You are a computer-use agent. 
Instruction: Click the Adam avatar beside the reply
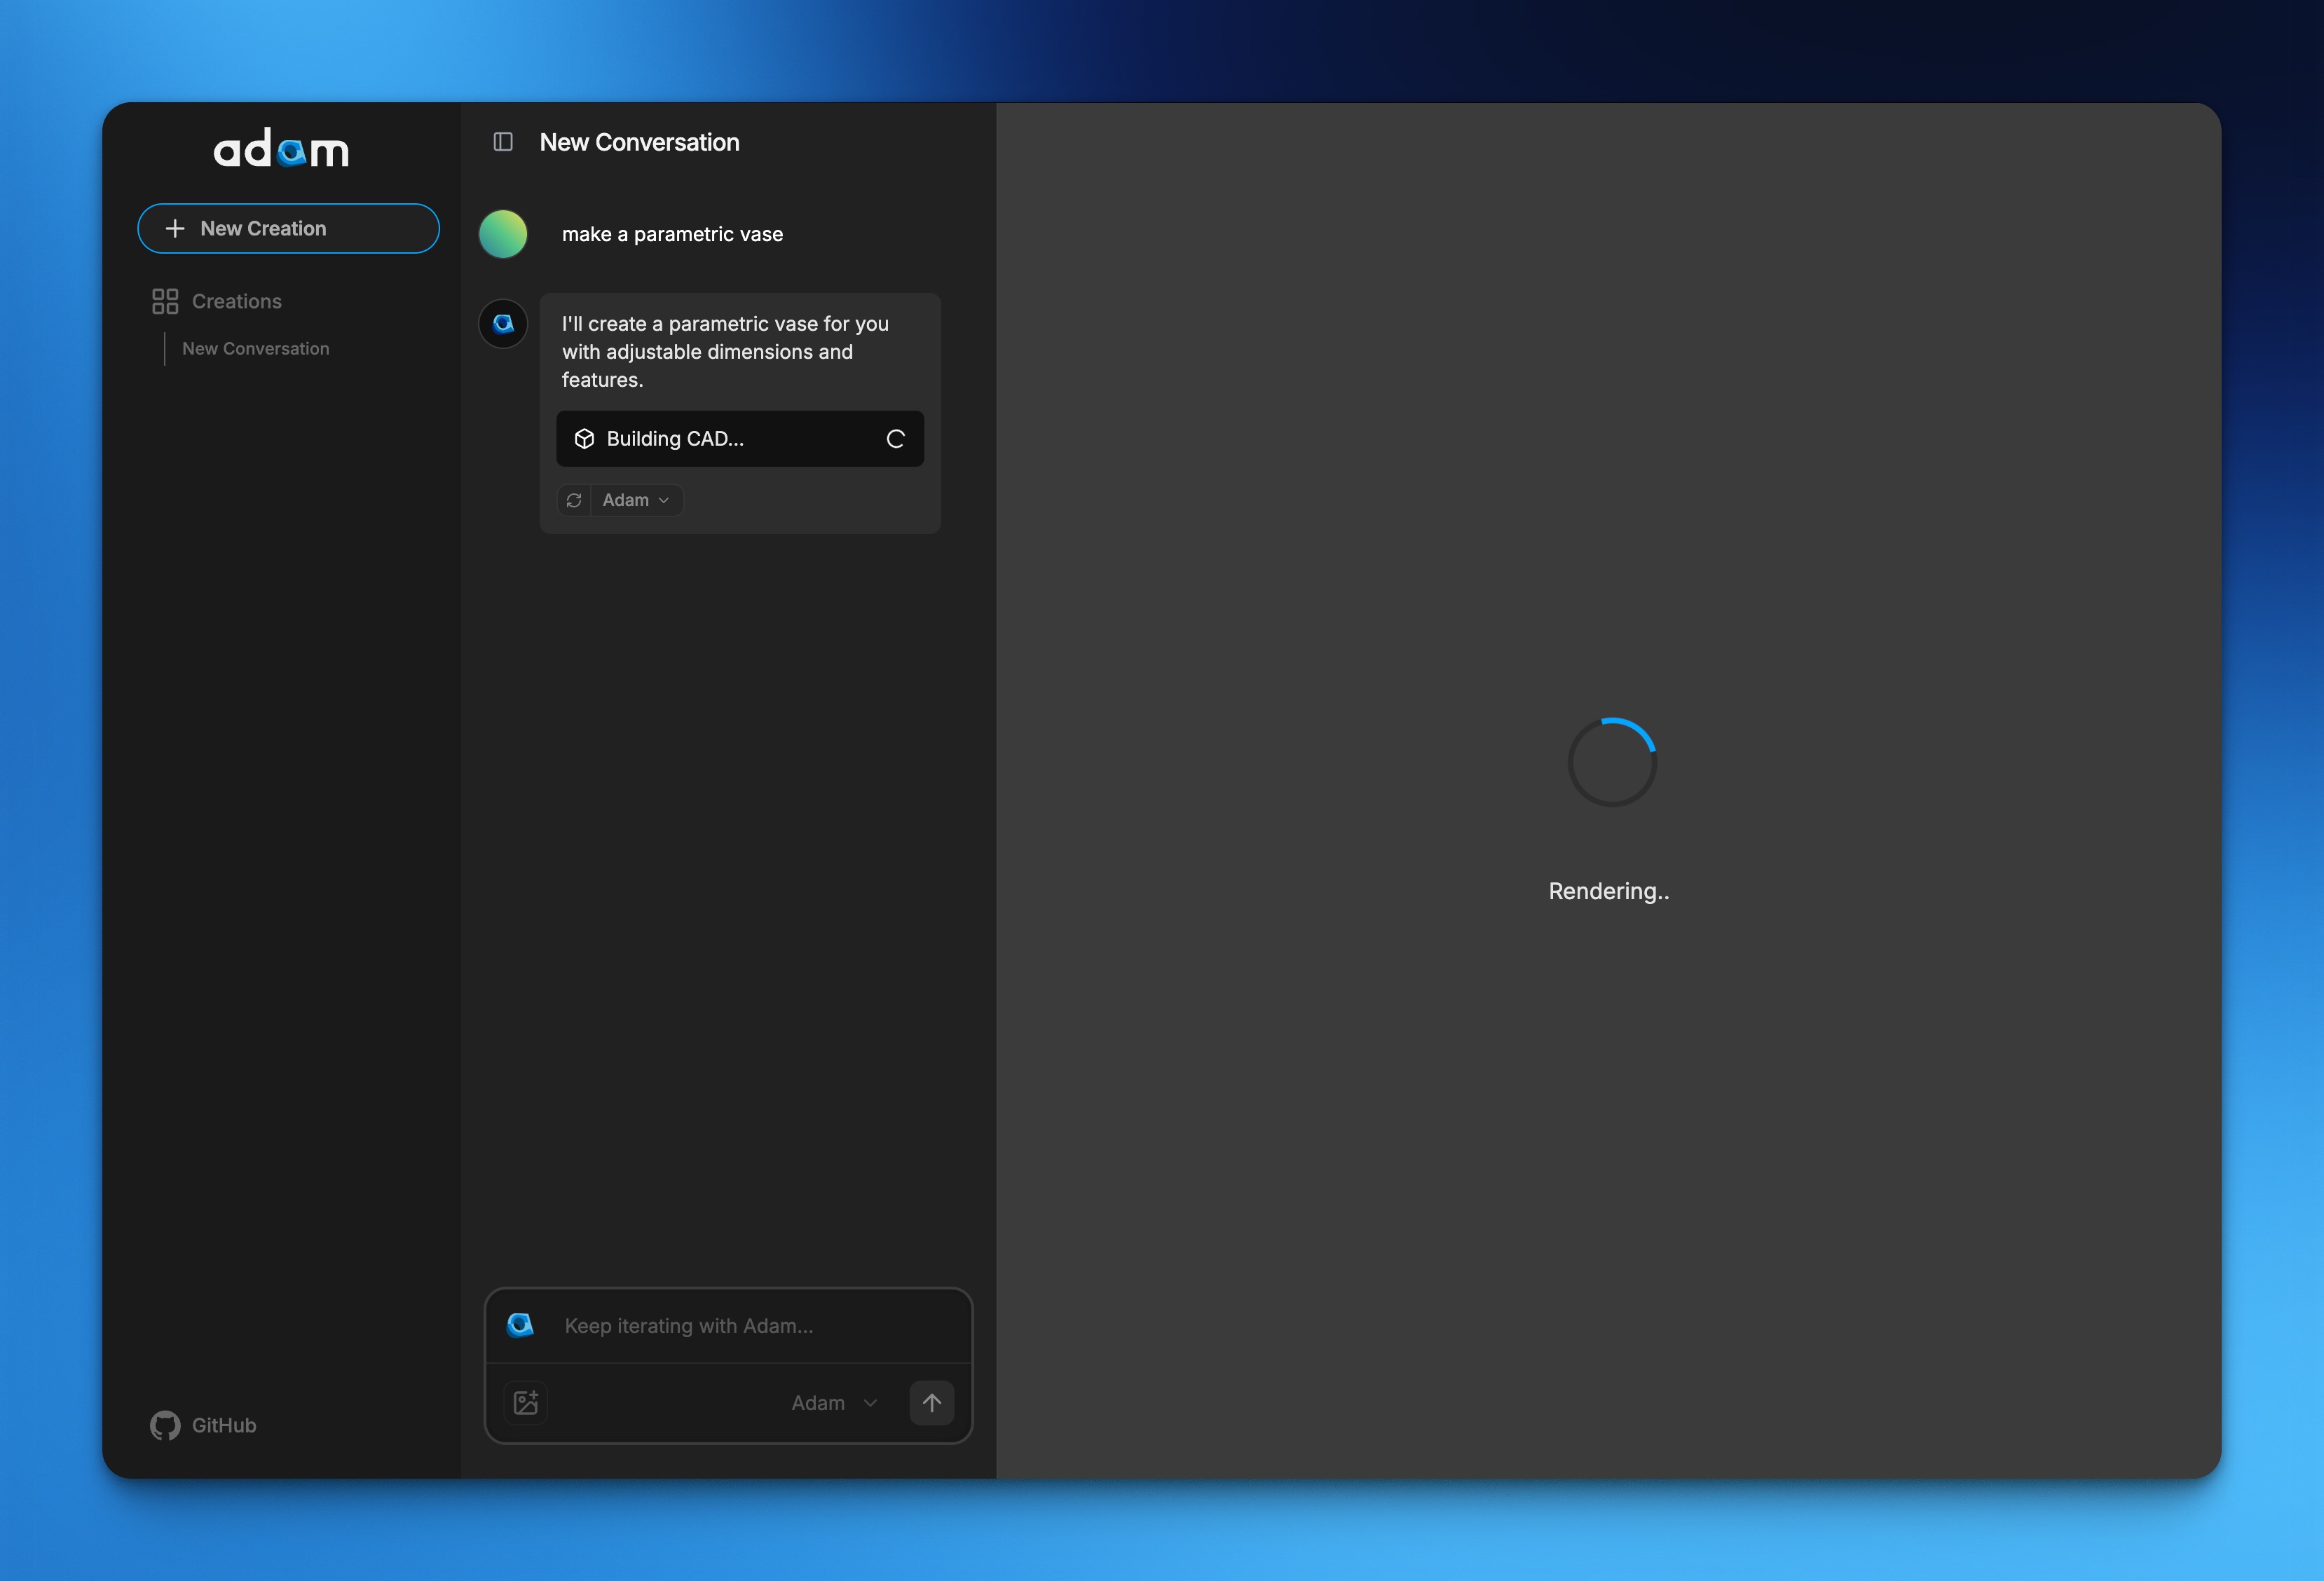coord(503,324)
